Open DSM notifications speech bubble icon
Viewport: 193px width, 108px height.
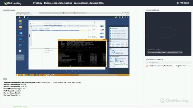[120, 17]
